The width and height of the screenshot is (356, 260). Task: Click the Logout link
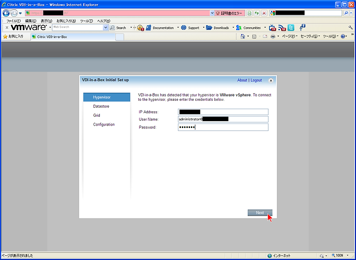[256, 80]
